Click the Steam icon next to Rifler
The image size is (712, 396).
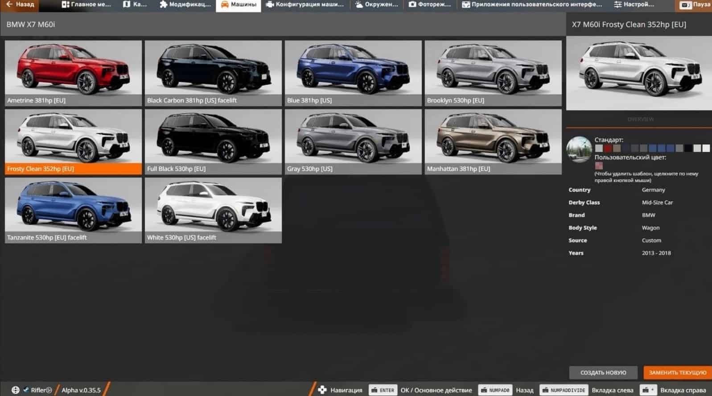[26, 390]
